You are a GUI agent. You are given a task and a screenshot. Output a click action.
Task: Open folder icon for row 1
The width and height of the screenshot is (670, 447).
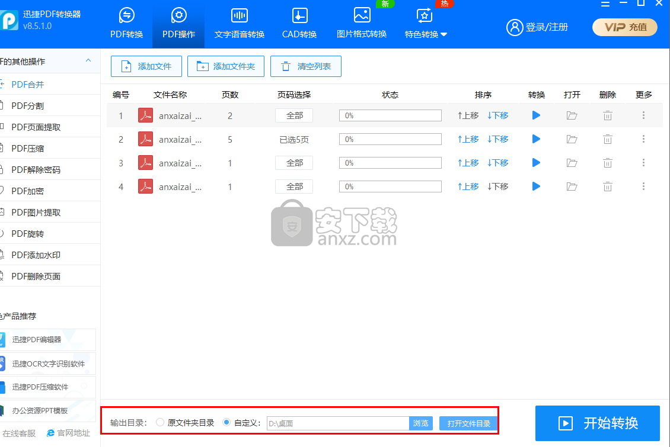572,115
